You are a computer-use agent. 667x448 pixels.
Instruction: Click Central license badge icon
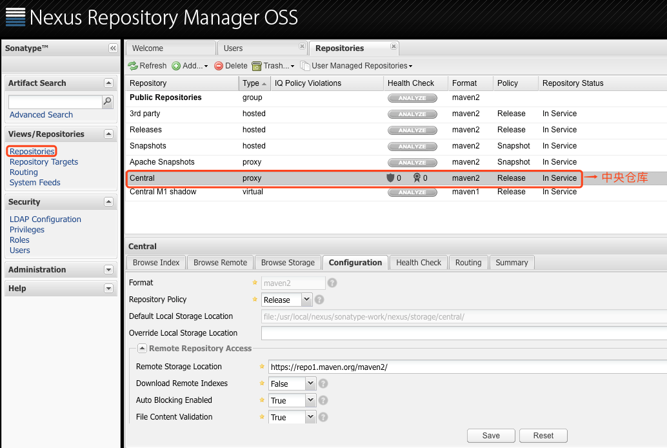pos(417,178)
